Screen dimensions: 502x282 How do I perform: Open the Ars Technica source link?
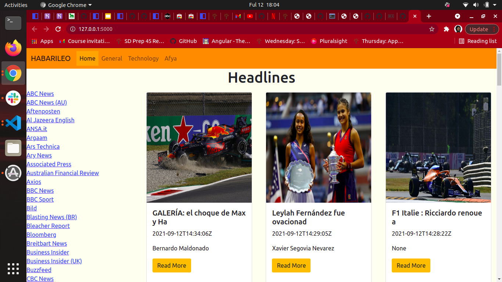(x=43, y=147)
